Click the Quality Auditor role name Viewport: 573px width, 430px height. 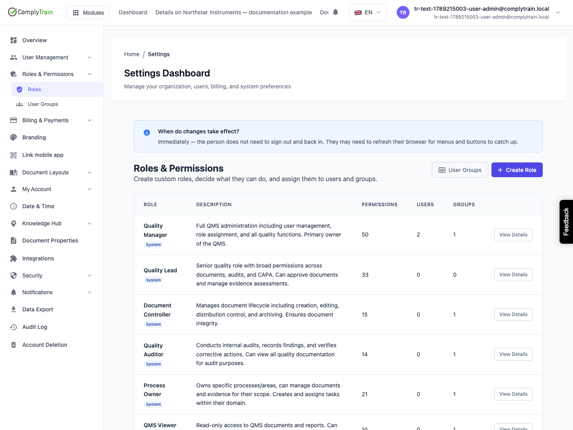tap(154, 350)
